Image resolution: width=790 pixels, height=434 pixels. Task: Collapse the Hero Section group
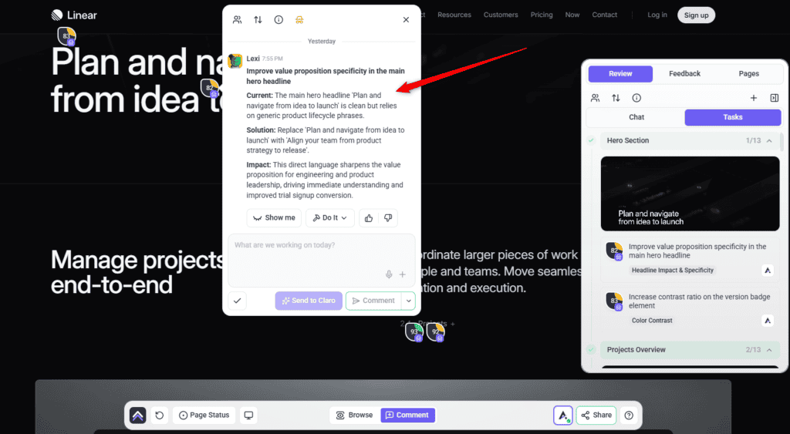point(769,140)
